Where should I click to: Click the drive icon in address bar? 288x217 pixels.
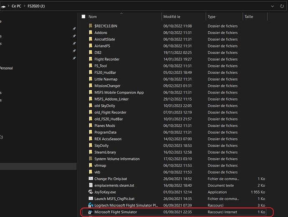[3, 7]
